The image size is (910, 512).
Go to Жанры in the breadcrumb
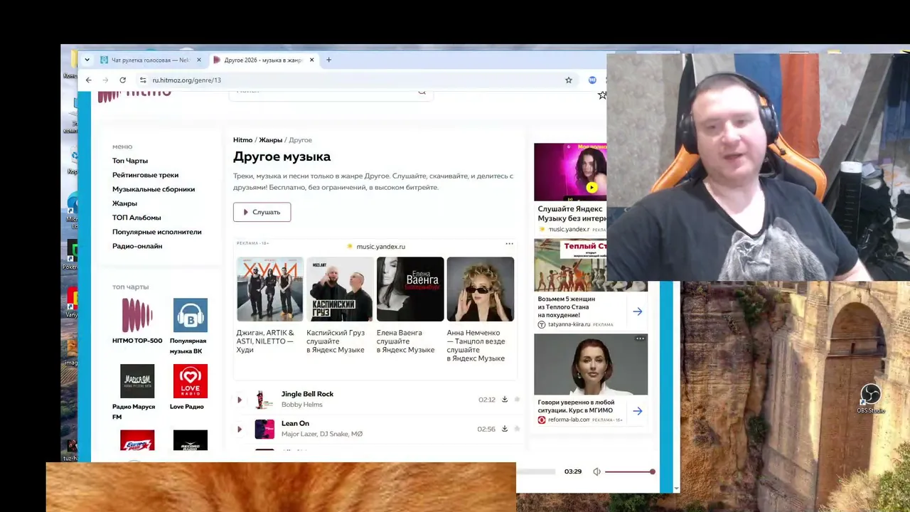click(270, 140)
